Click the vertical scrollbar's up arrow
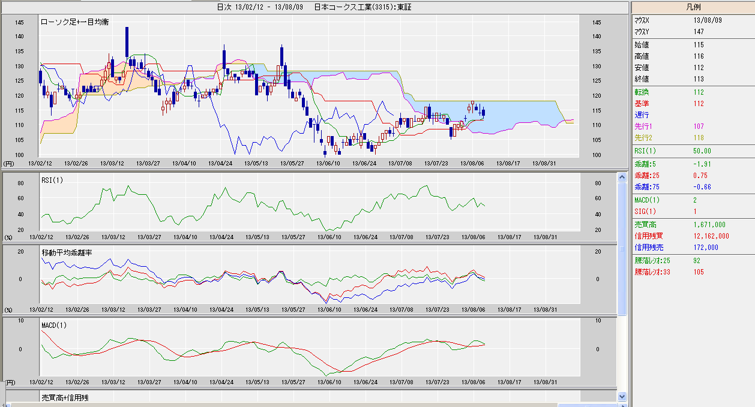The height and width of the screenshot is (407, 755). (622, 177)
